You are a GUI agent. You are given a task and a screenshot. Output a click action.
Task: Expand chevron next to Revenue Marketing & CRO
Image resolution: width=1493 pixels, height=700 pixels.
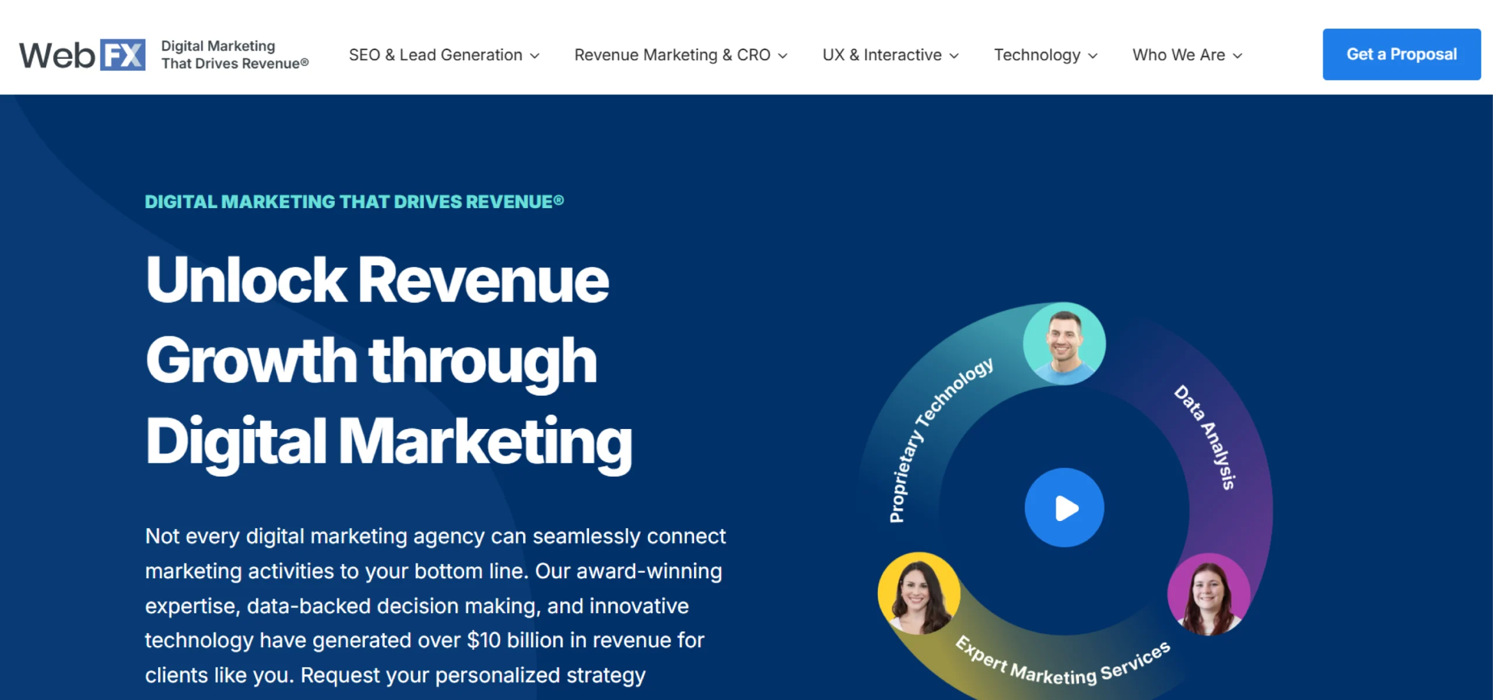(783, 56)
